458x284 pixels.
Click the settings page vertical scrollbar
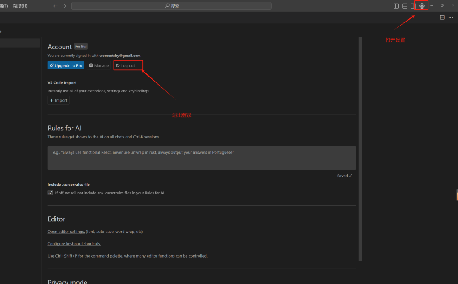click(360, 149)
